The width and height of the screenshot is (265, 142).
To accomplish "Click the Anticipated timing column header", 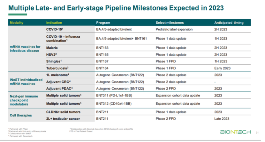I will point(229,23).
